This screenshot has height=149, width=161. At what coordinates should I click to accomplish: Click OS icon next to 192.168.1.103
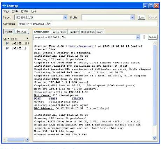click(x=7, y=43)
